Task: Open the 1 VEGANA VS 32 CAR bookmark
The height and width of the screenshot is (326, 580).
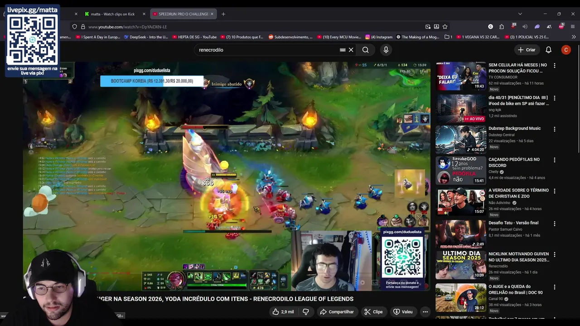Action: click(477, 37)
